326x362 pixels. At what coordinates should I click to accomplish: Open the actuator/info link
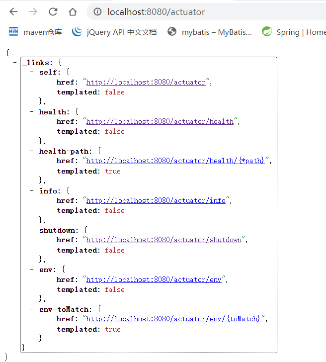tap(156, 201)
